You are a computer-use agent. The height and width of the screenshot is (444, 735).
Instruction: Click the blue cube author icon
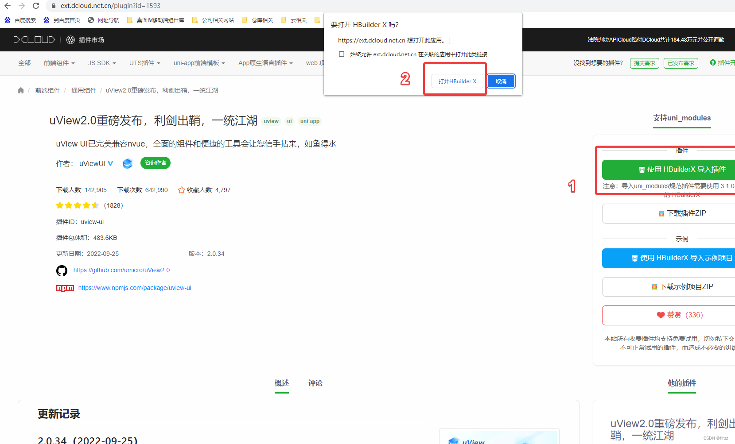(x=128, y=163)
